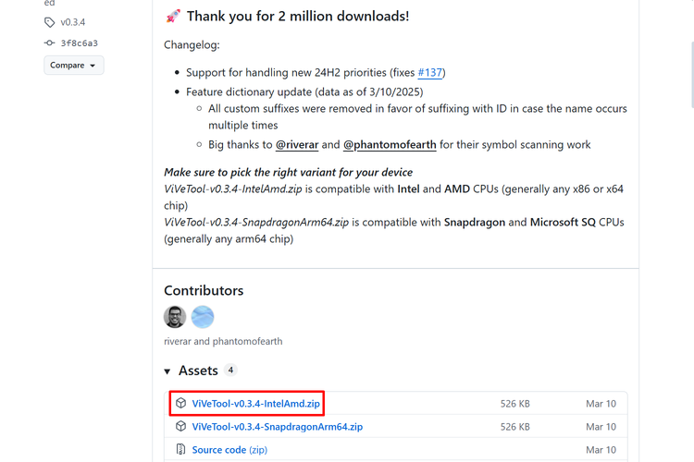694x462 pixels.
Task: Click the package icon beside the IntelAmd zip
Action: (181, 404)
